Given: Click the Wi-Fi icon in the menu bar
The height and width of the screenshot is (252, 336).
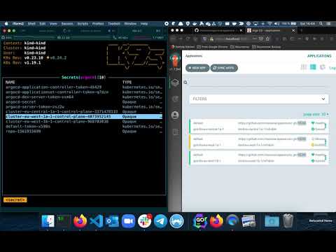Looking at the screenshot, I should click(x=270, y=24).
